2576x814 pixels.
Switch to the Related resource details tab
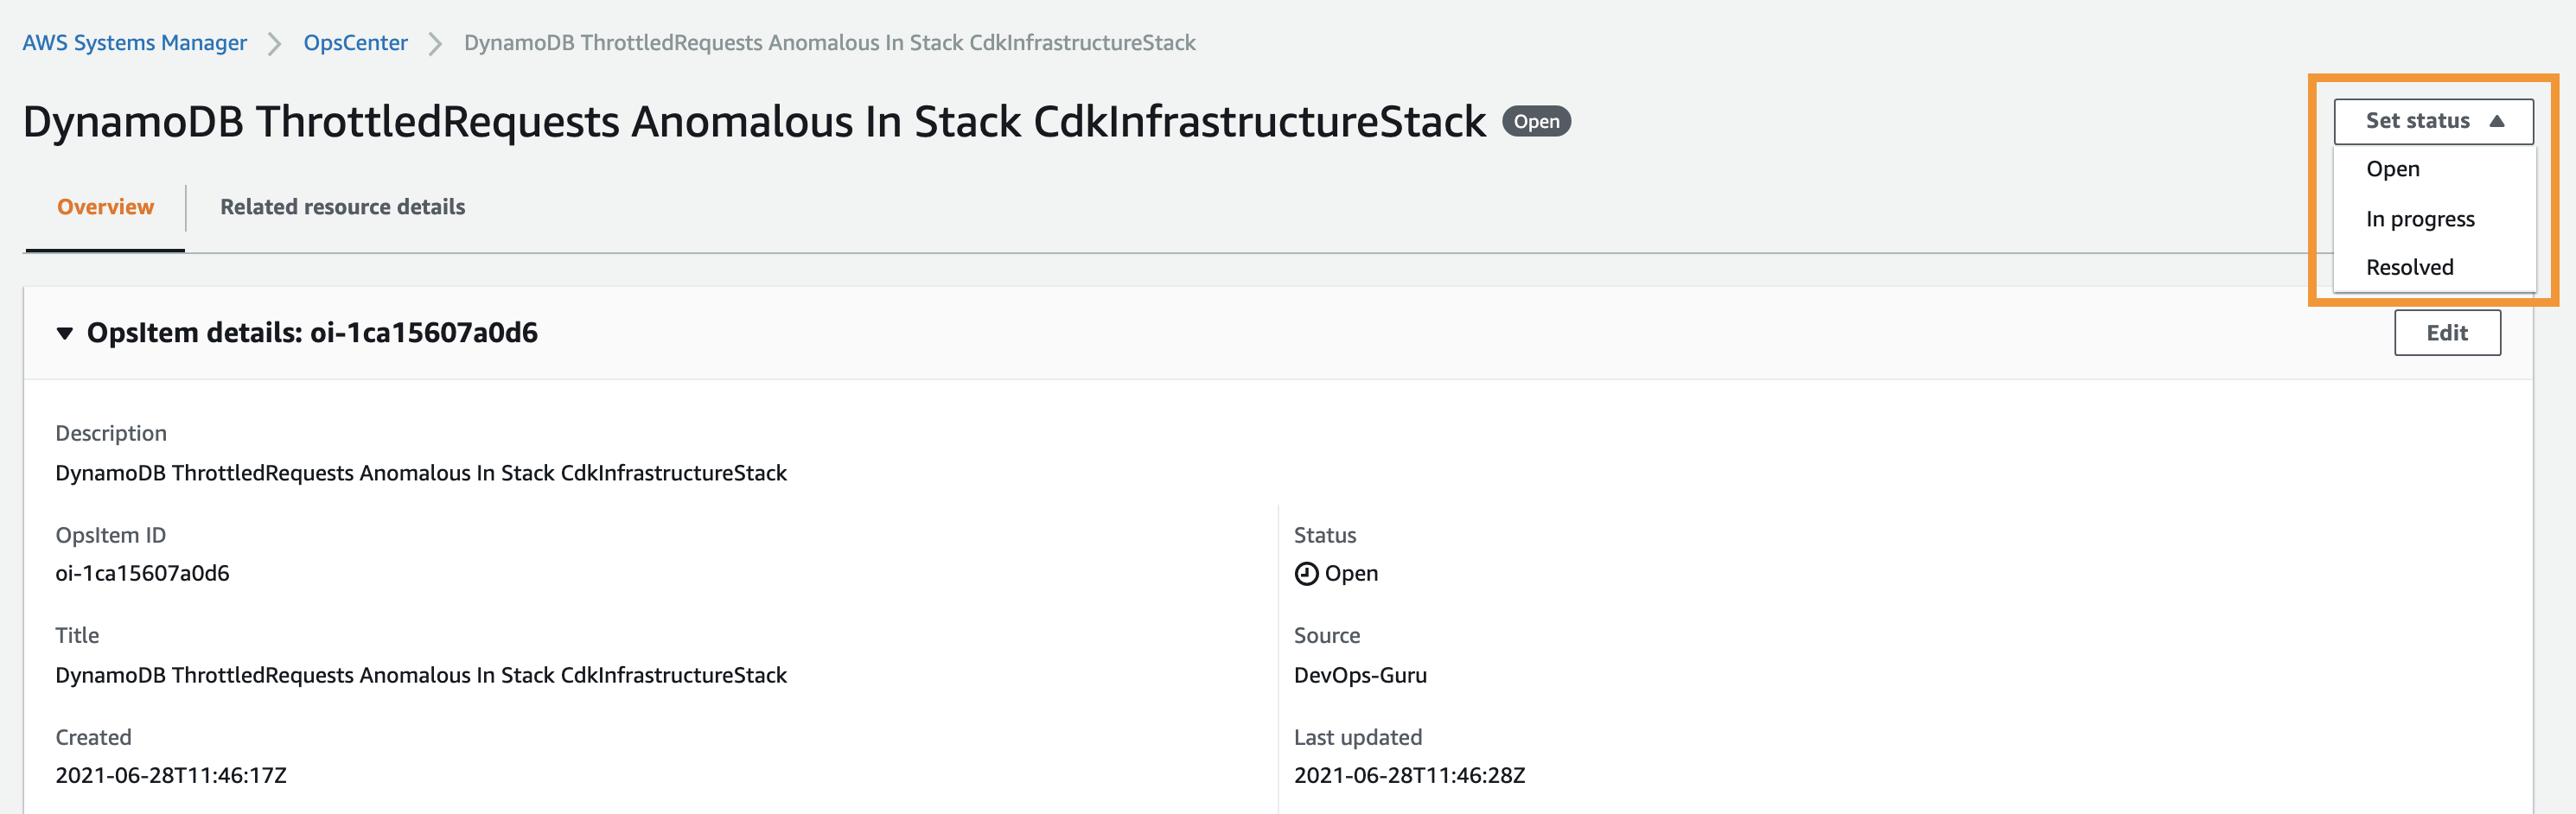click(342, 207)
